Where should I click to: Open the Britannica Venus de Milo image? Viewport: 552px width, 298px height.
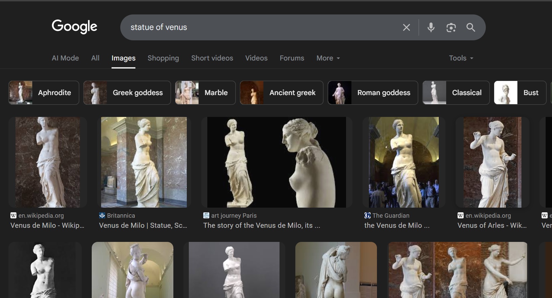[x=144, y=162]
